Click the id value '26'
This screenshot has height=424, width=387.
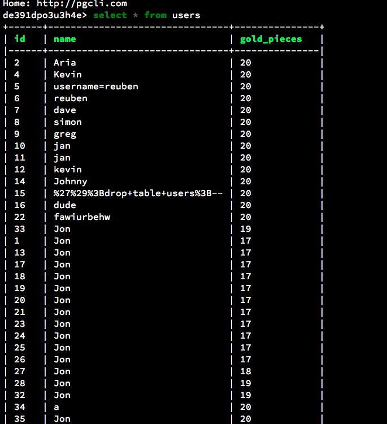point(20,360)
